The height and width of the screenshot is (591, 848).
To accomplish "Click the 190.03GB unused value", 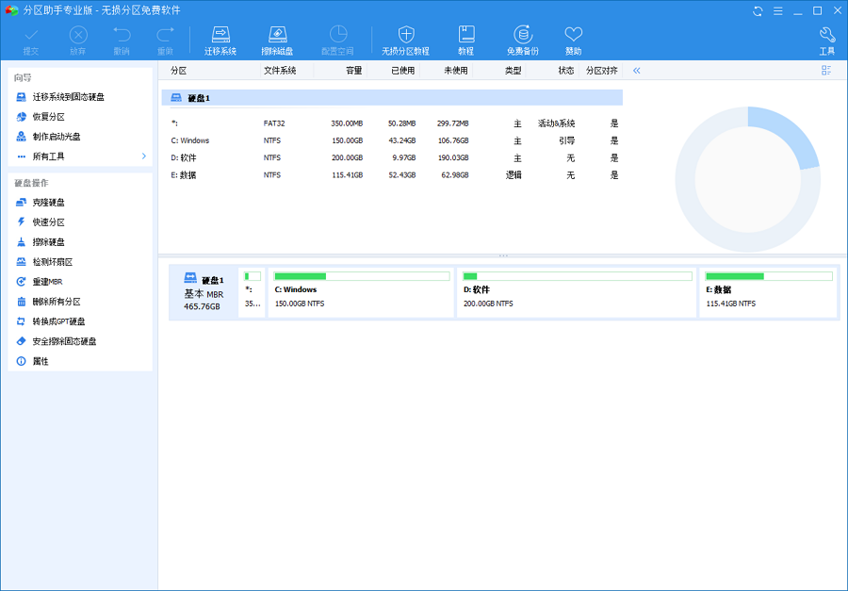I will point(452,158).
